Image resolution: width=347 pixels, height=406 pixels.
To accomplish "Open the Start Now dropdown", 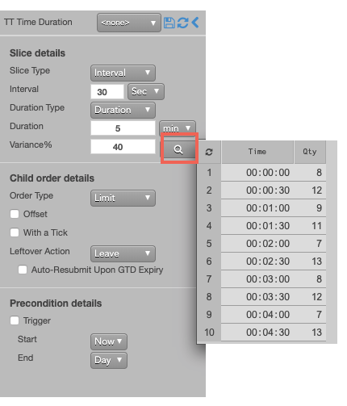I will tap(109, 341).
